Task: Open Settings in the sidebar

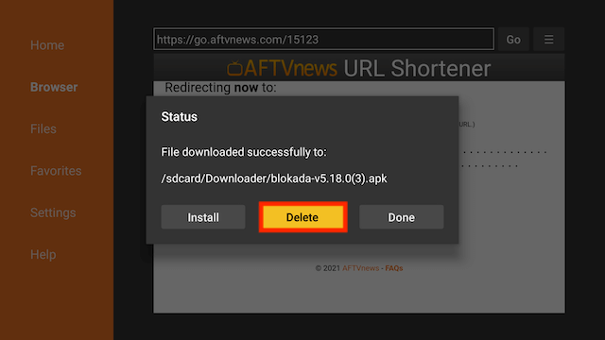Action: tap(53, 212)
